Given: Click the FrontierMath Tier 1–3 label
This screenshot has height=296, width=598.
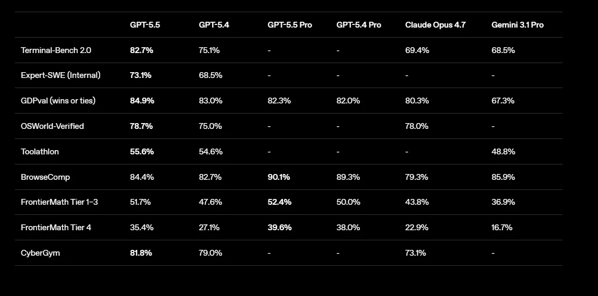Looking at the screenshot, I should pos(59,202).
